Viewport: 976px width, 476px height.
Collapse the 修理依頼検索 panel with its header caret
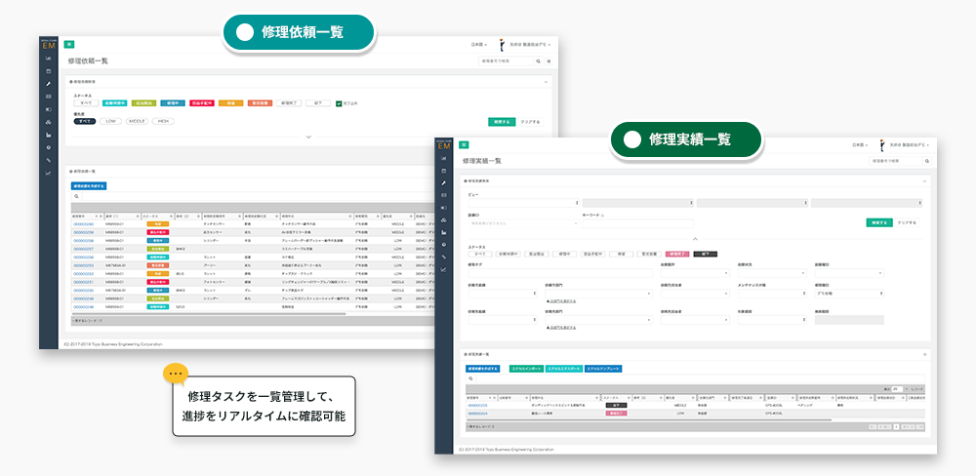coord(546,82)
